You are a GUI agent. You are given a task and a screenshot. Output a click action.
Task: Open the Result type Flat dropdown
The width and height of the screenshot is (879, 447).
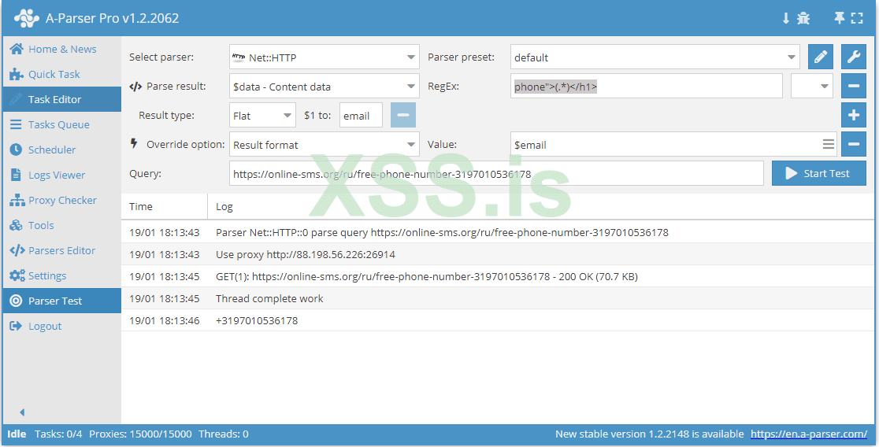point(262,116)
